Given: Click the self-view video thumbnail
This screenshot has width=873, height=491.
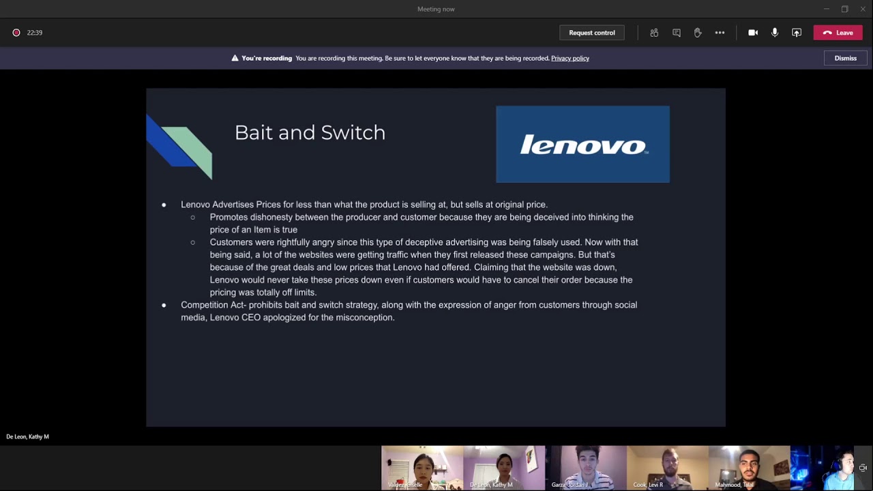Looking at the screenshot, I should tap(822, 468).
